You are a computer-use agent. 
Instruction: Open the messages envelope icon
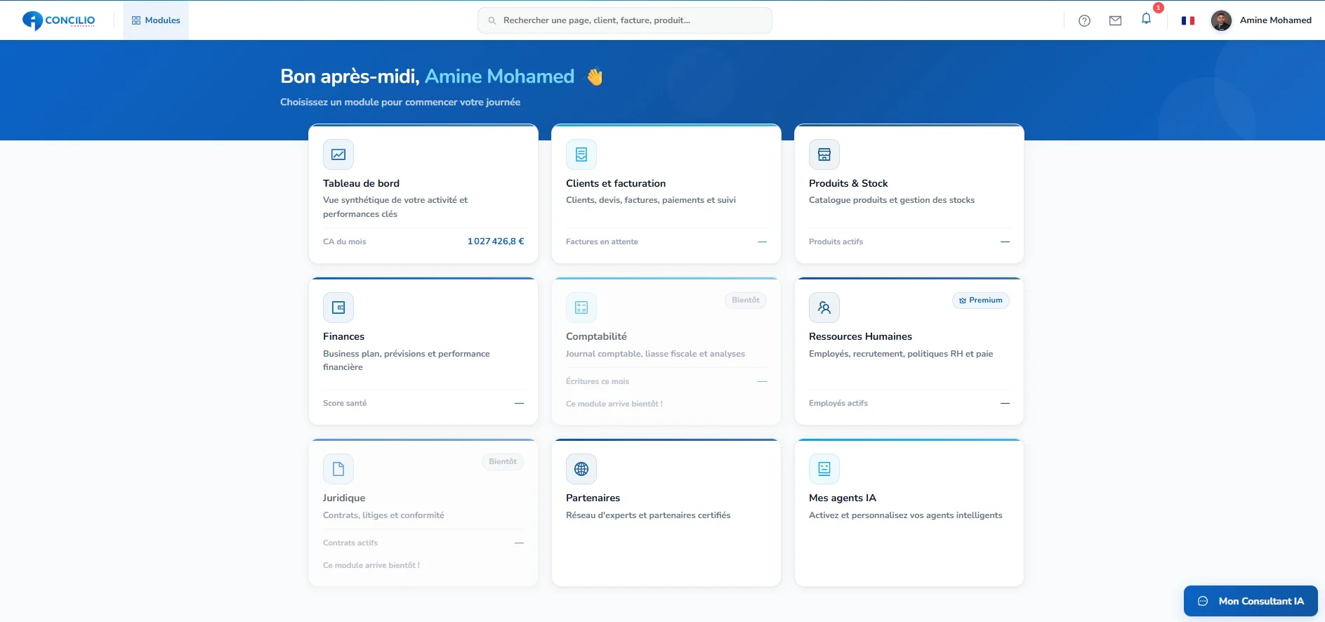coord(1115,20)
